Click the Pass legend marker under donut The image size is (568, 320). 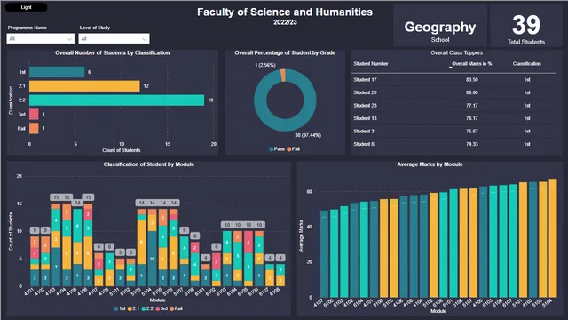click(x=271, y=149)
